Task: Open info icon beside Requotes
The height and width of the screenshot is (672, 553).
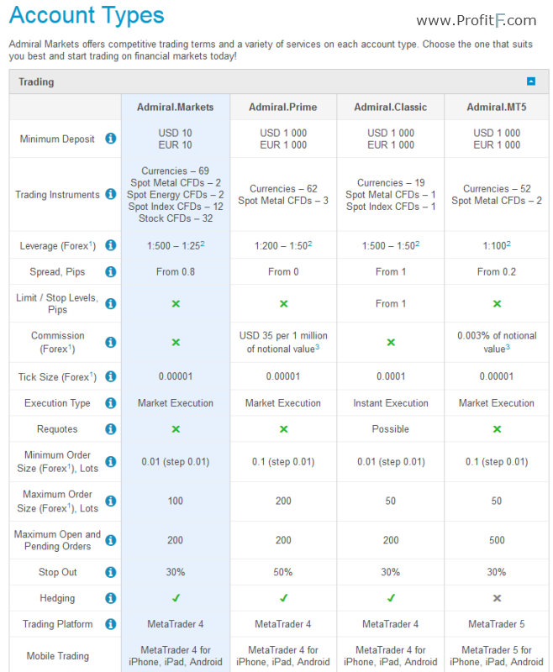Action: click(x=111, y=429)
